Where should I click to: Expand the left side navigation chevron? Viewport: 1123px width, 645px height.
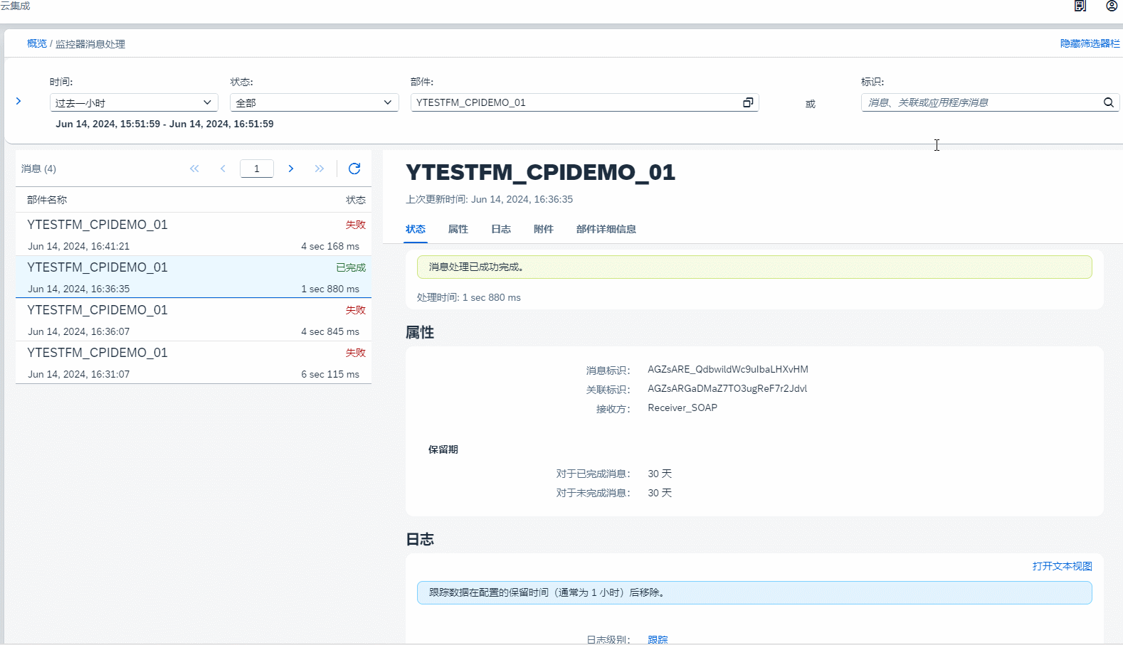click(19, 101)
